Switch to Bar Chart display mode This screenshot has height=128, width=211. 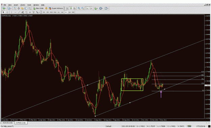[x=67, y=8]
